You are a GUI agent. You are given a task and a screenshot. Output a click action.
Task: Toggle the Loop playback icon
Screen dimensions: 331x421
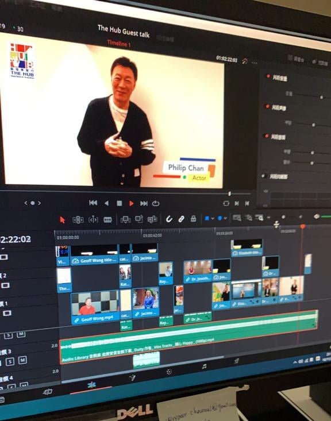pos(156,203)
